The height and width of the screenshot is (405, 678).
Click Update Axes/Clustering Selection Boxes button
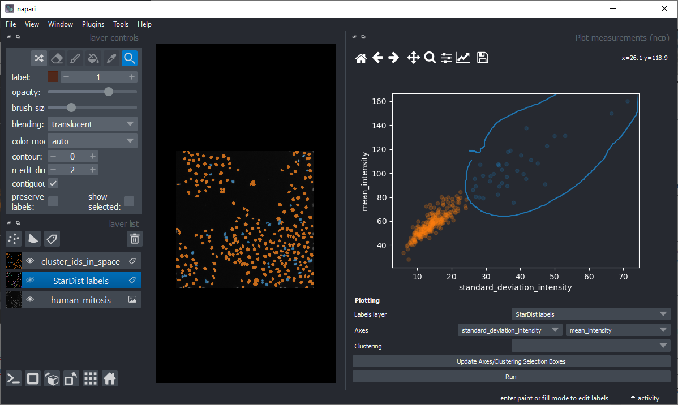click(510, 361)
